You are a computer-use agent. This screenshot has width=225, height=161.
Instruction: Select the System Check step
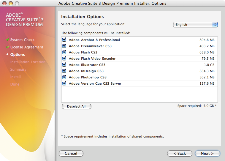22,40
